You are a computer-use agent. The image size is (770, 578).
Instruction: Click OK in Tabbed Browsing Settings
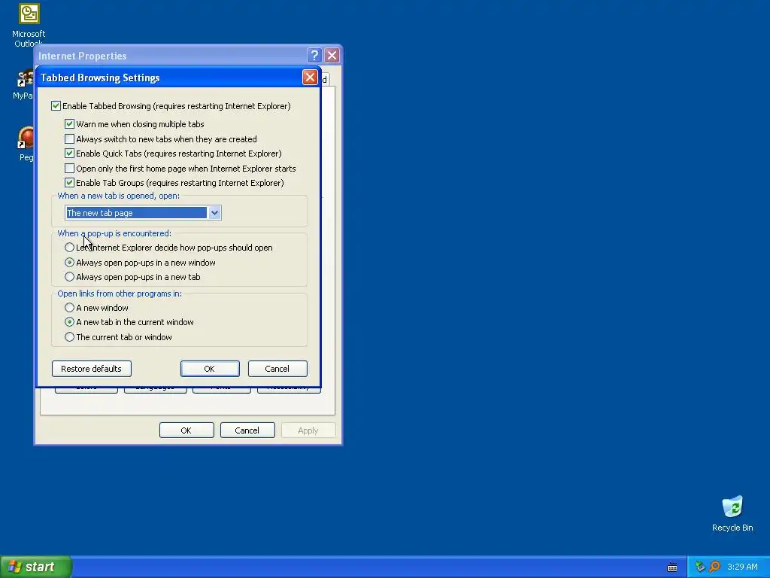click(x=210, y=369)
